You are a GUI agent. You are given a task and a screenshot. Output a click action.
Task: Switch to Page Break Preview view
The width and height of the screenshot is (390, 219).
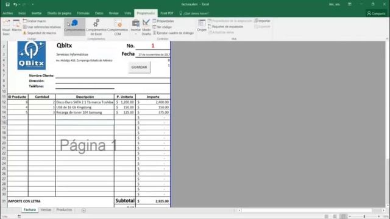[343, 217]
